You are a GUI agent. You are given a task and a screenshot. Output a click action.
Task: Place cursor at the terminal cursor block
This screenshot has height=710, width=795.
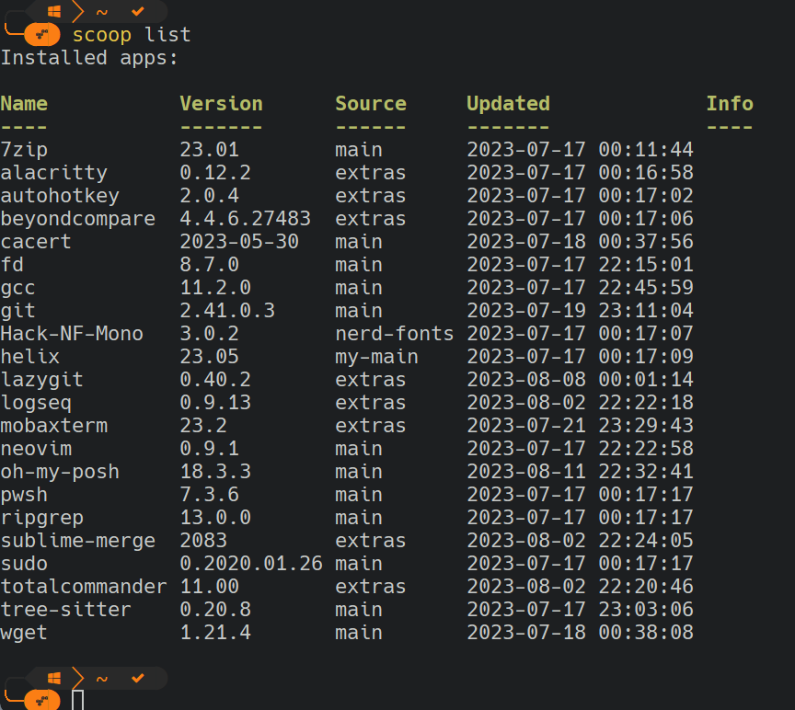click(x=77, y=700)
